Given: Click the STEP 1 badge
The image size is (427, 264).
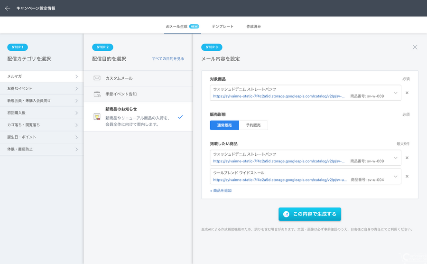Looking at the screenshot, I should [18, 47].
